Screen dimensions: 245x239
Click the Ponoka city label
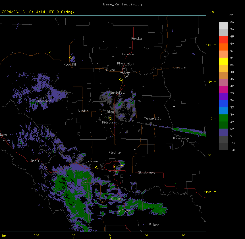[136, 39]
